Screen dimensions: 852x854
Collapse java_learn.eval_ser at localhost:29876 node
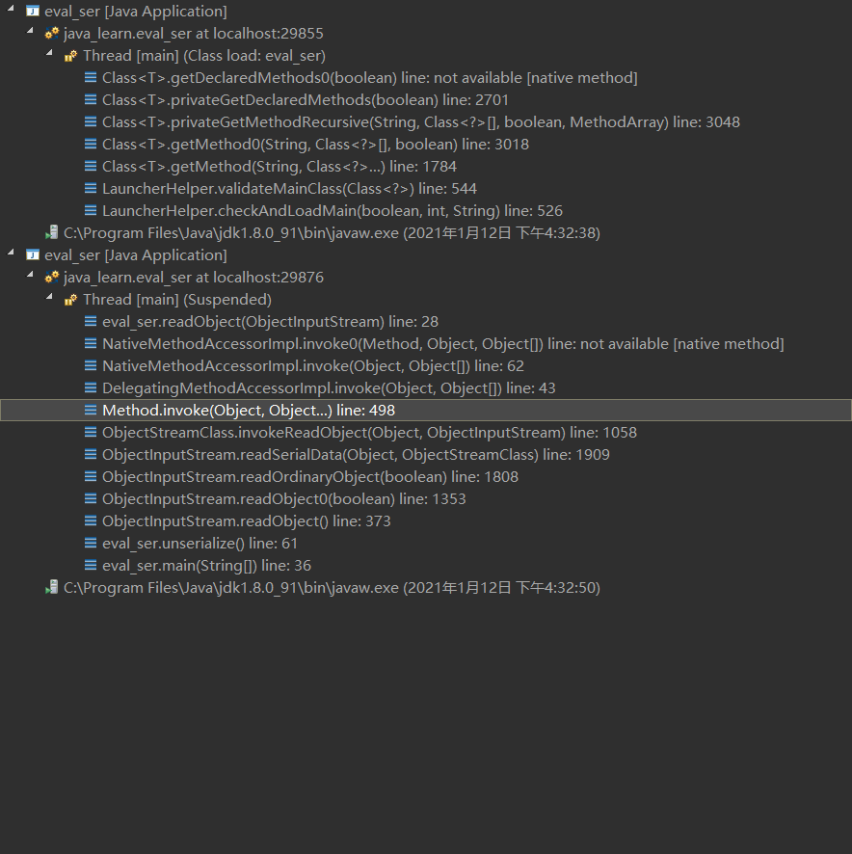(x=31, y=275)
